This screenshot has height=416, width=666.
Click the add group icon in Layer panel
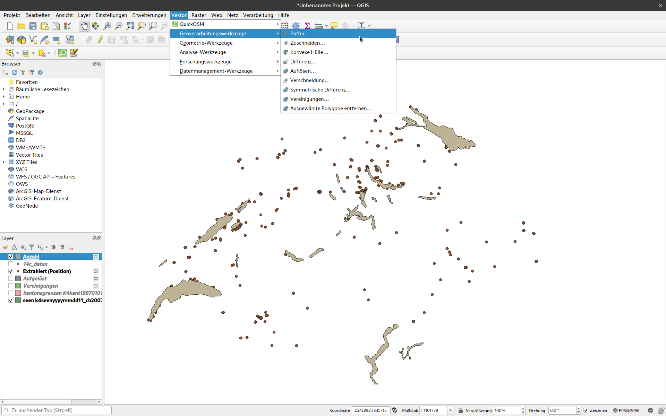pyautogui.click(x=14, y=247)
